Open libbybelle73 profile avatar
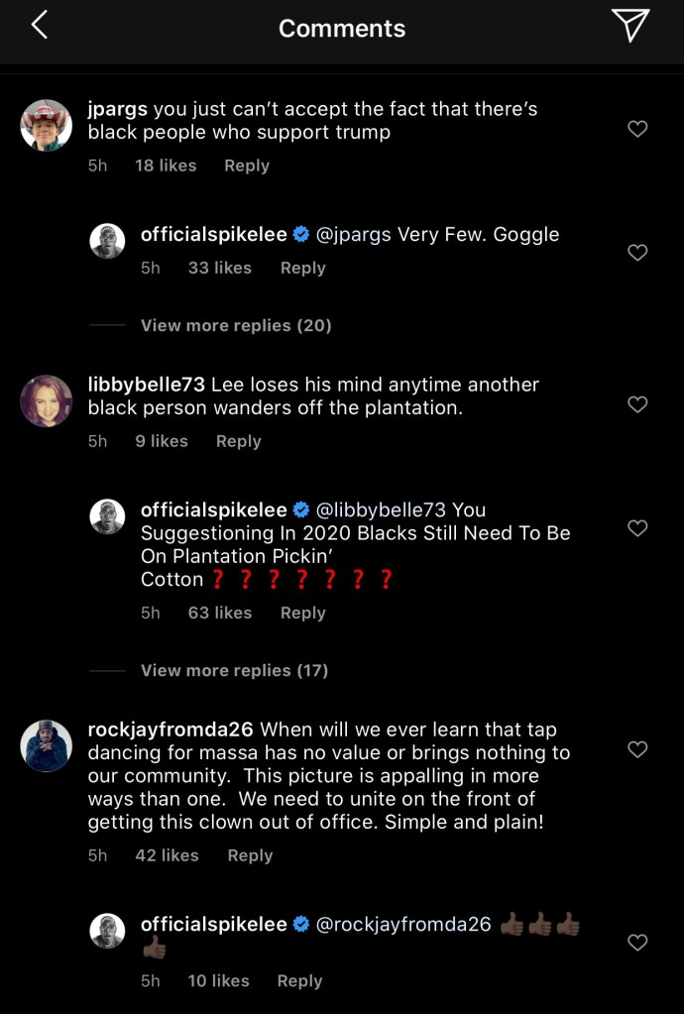 (47, 401)
